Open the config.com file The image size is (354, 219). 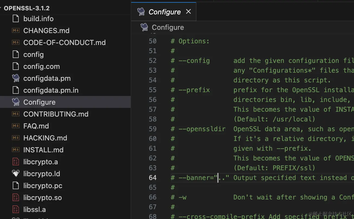[x=41, y=66]
